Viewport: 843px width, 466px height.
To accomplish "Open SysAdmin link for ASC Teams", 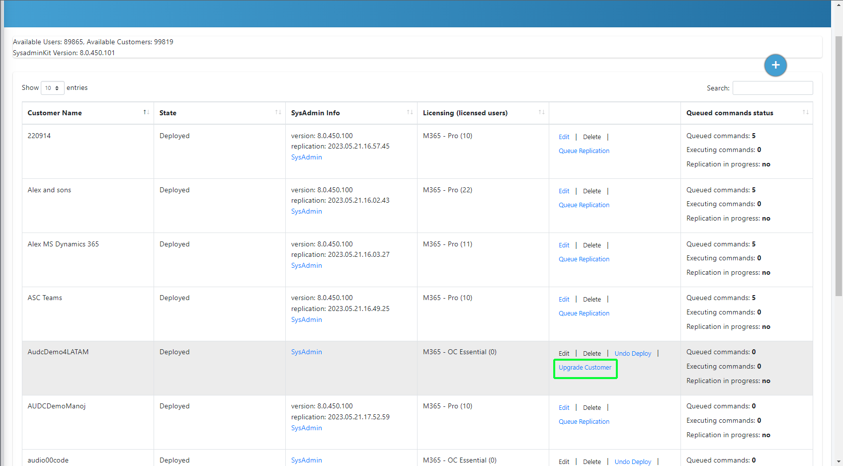I will pyautogui.click(x=306, y=320).
